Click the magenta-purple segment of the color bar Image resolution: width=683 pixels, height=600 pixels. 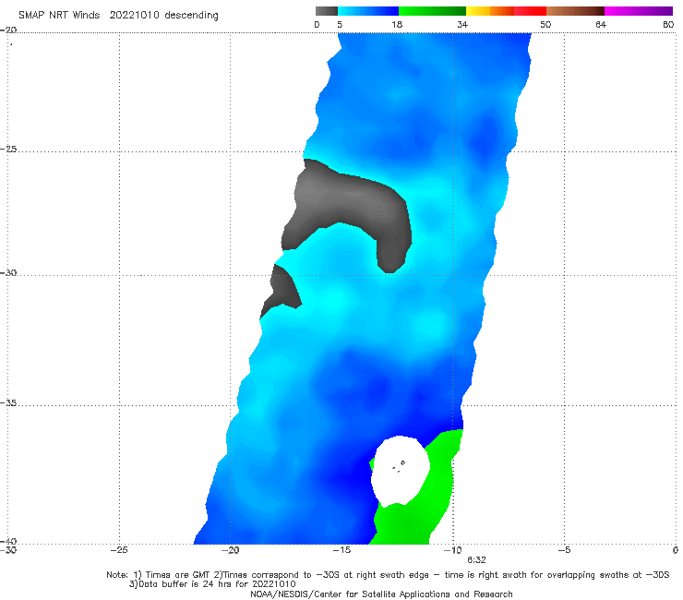pos(639,11)
